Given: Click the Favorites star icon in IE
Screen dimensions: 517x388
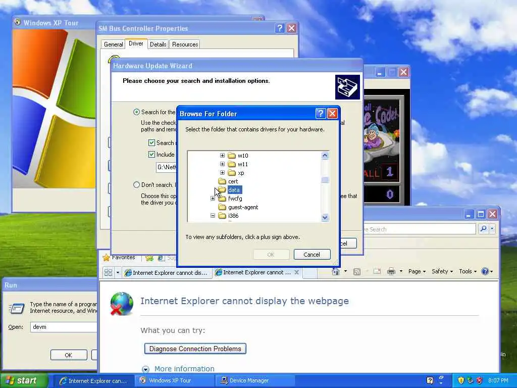Looking at the screenshot, I should pyautogui.click(x=106, y=258).
